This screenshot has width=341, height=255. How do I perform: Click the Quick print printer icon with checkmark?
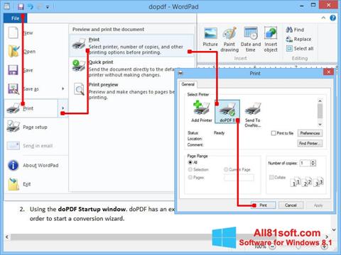pos(79,66)
